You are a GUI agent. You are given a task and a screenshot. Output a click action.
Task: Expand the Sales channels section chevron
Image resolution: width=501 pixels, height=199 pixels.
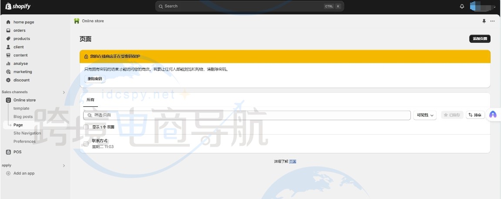coord(64,92)
